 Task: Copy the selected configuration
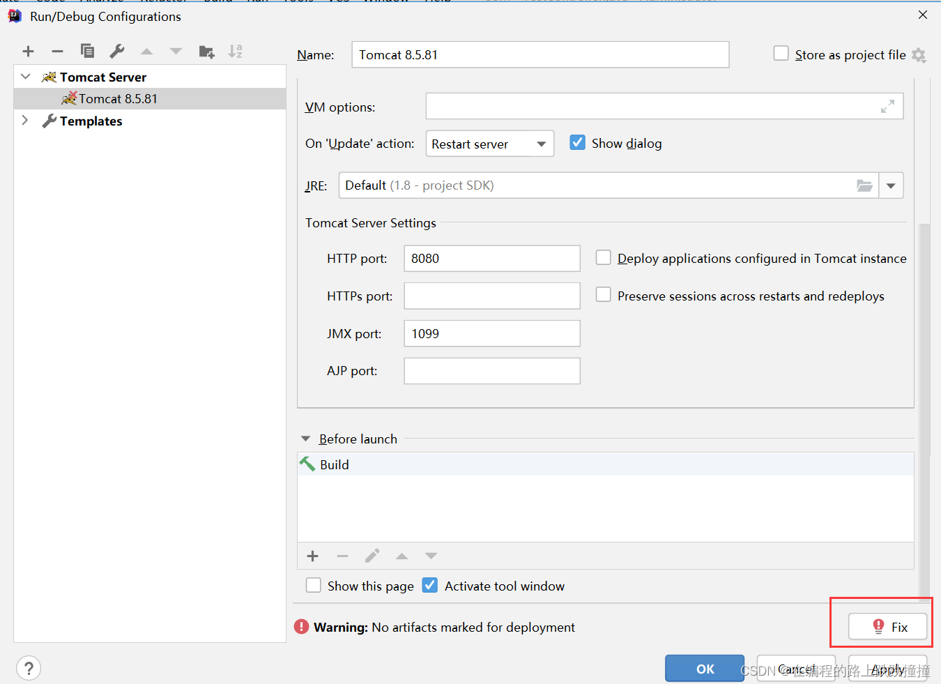click(87, 51)
